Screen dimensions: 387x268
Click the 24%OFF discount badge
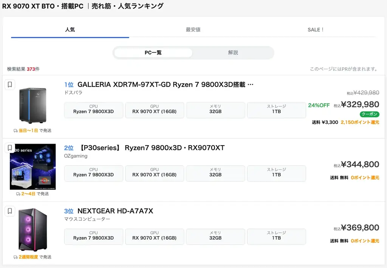point(319,105)
